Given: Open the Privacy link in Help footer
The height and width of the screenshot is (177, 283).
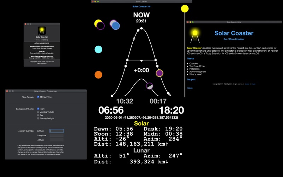Looking at the screenshot, I should click(253, 84).
